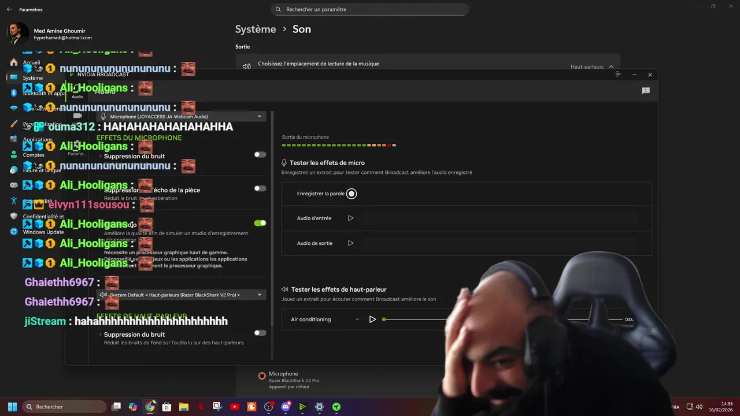
Task: Open the Crunchyroll app in the taskbar
Action: 251,407
